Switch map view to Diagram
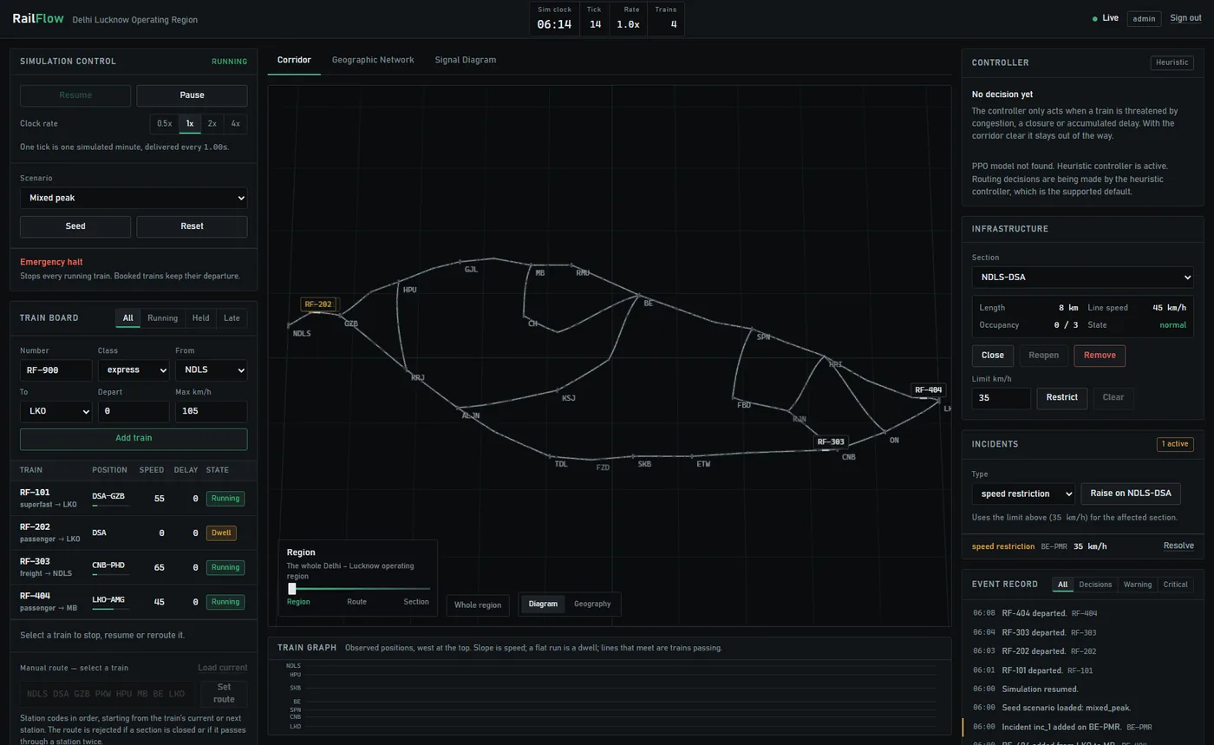The image size is (1214, 745). 543,604
